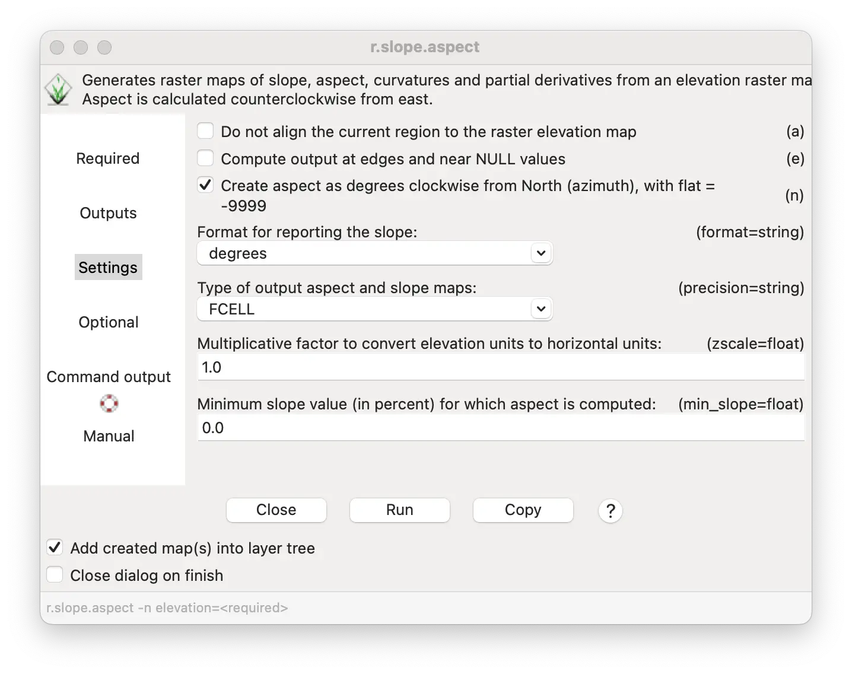Toggle 'Add created map(s) into layer tree'

click(55, 548)
